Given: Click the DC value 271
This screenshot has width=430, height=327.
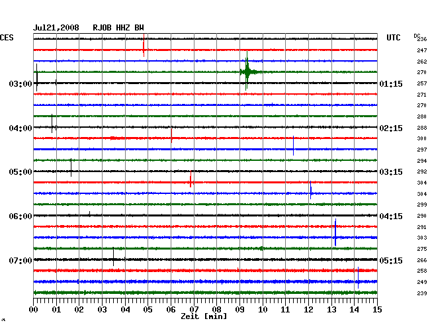Looking at the screenshot, I should click(x=422, y=95).
